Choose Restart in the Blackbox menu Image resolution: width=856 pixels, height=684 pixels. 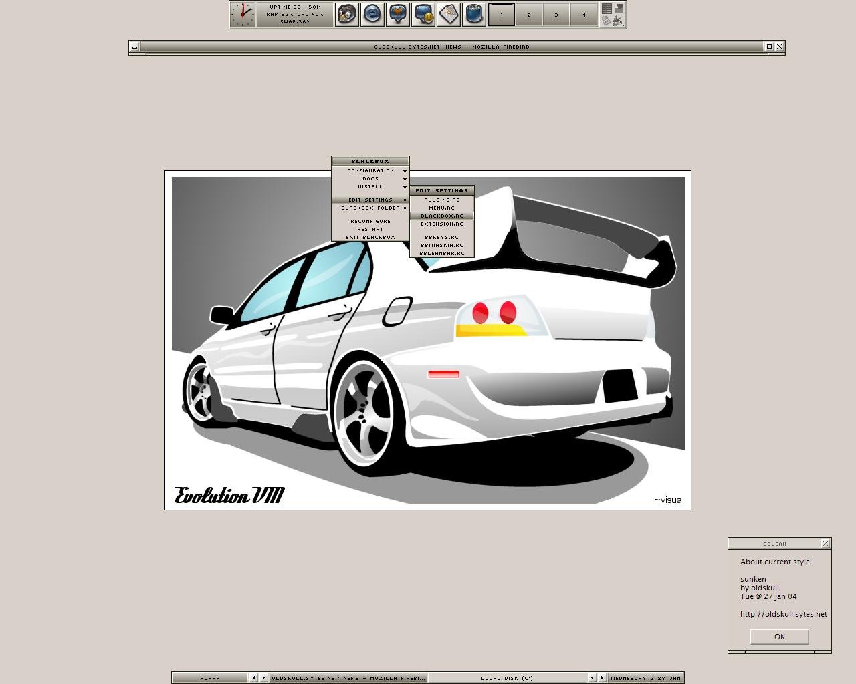coord(370,229)
